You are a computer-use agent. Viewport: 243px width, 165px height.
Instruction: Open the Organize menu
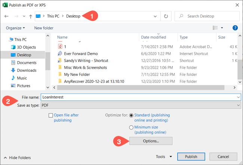15,28
